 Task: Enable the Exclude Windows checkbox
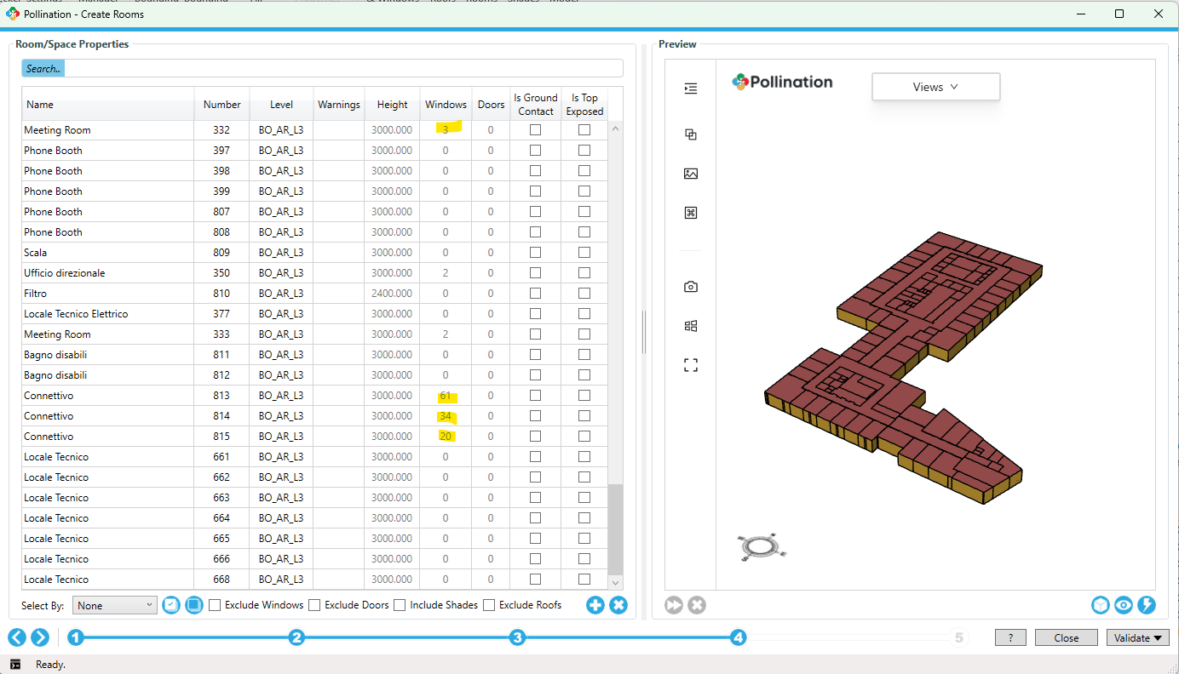[x=215, y=605]
